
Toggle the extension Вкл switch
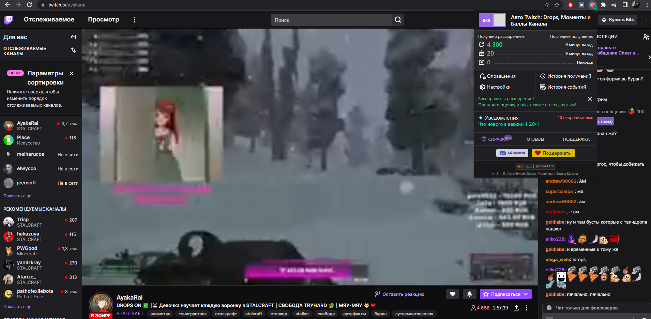point(493,20)
